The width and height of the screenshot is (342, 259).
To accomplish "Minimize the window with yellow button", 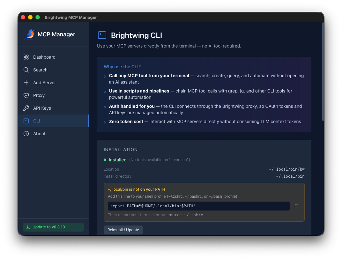I will point(30,18).
